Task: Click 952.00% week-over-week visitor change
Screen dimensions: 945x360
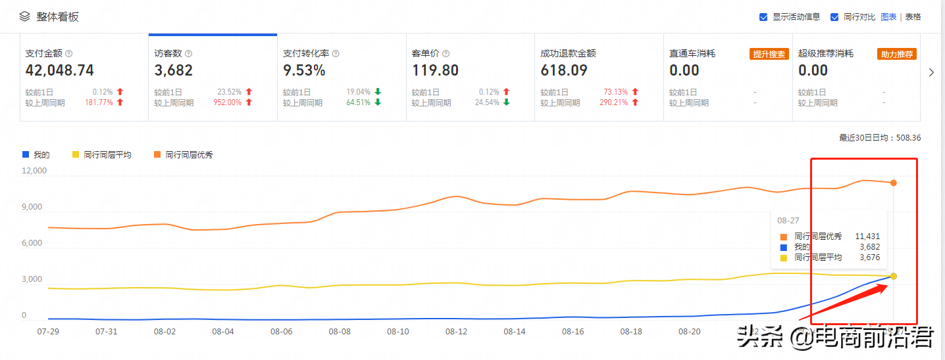Action: (228, 102)
